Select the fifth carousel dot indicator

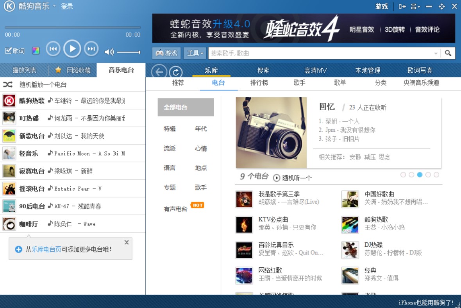click(x=436, y=175)
